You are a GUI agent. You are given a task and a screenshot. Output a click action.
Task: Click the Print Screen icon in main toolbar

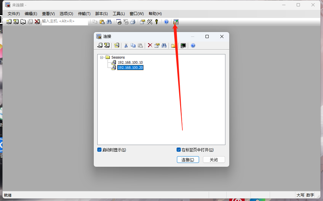119,21
